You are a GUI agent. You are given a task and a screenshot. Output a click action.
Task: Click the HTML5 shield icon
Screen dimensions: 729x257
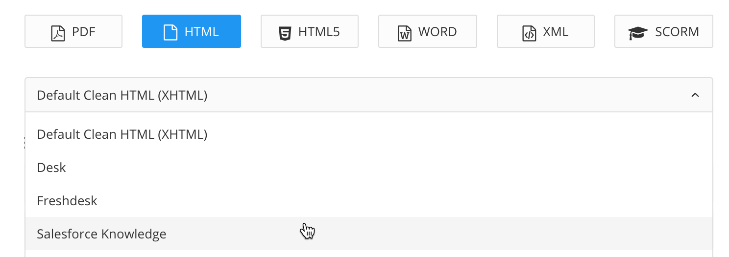click(x=285, y=33)
